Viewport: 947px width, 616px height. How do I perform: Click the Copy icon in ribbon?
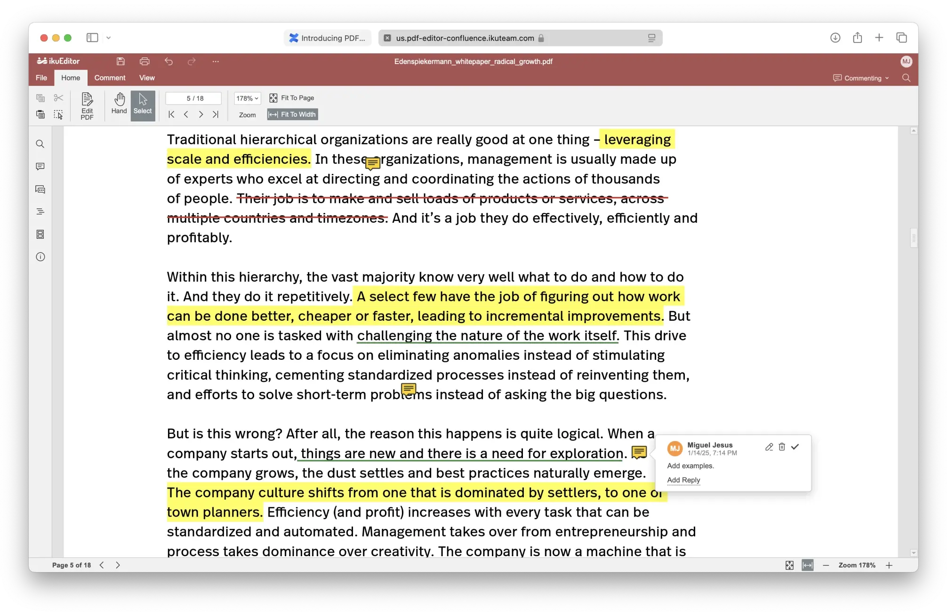(40, 98)
